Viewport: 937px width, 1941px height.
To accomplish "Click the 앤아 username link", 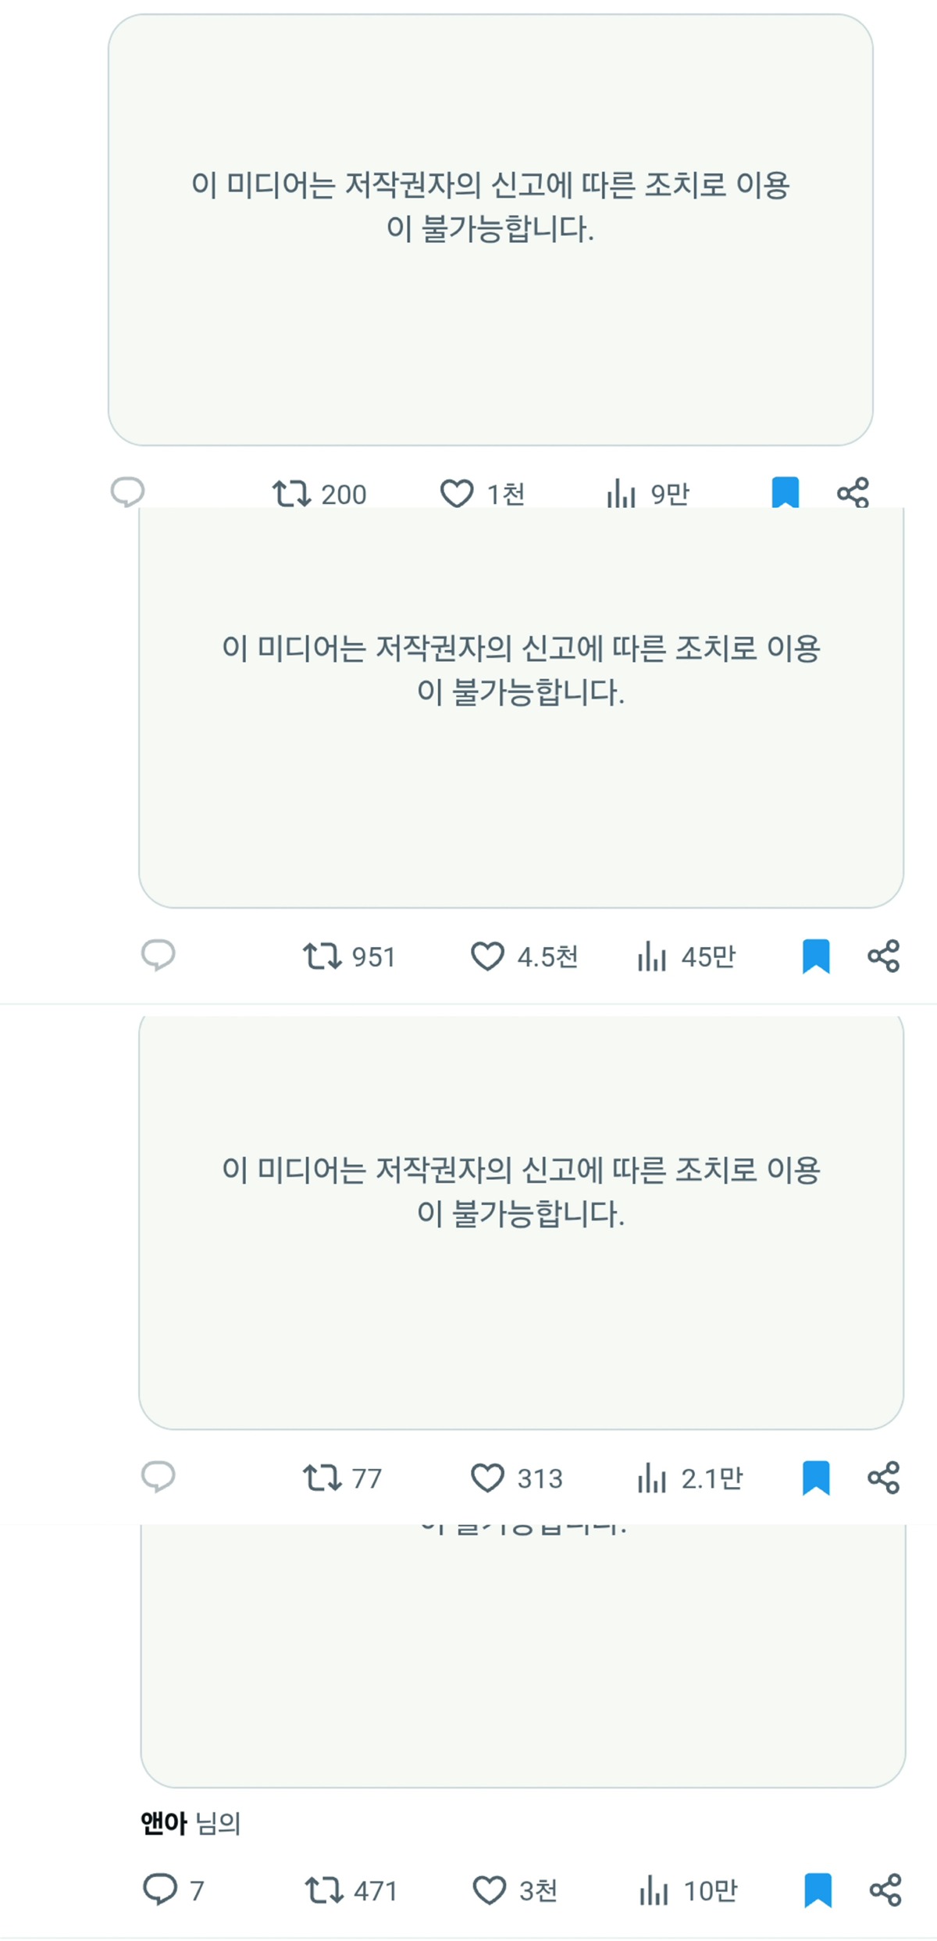I will click(x=164, y=1823).
